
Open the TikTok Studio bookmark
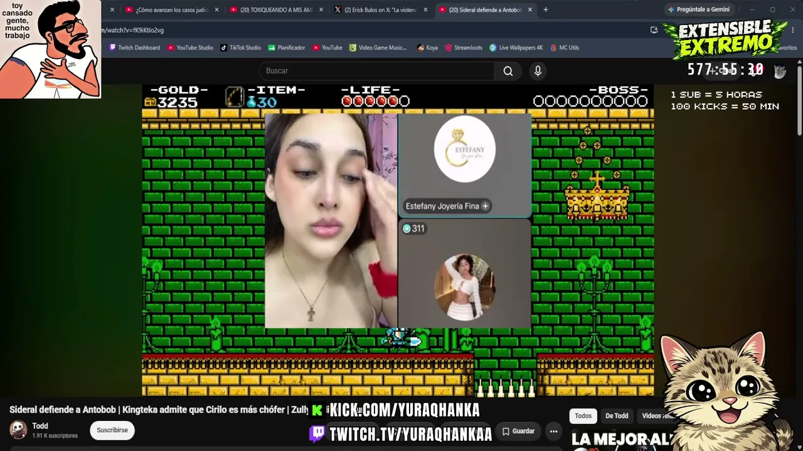coord(240,48)
